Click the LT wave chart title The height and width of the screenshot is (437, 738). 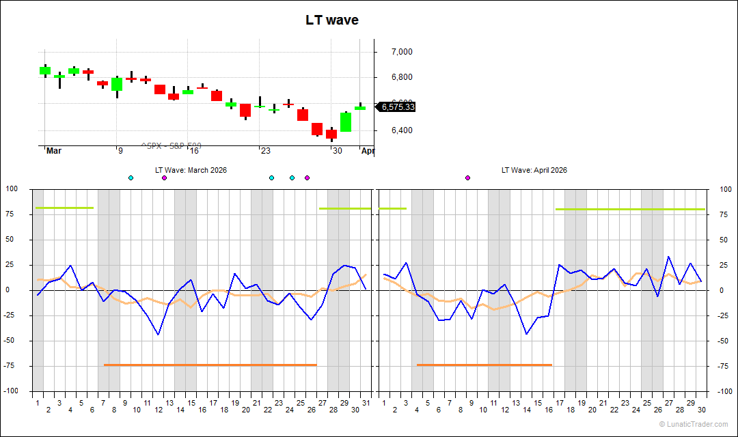(332, 20)
